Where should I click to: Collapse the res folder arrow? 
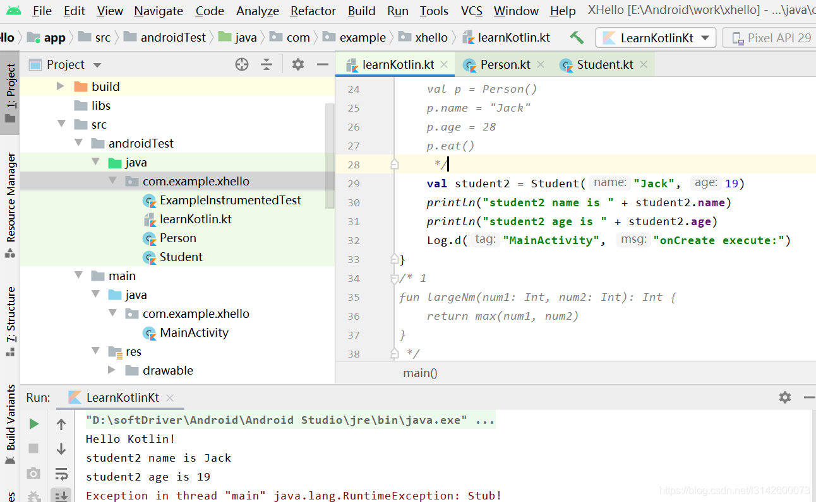point(95,351)
